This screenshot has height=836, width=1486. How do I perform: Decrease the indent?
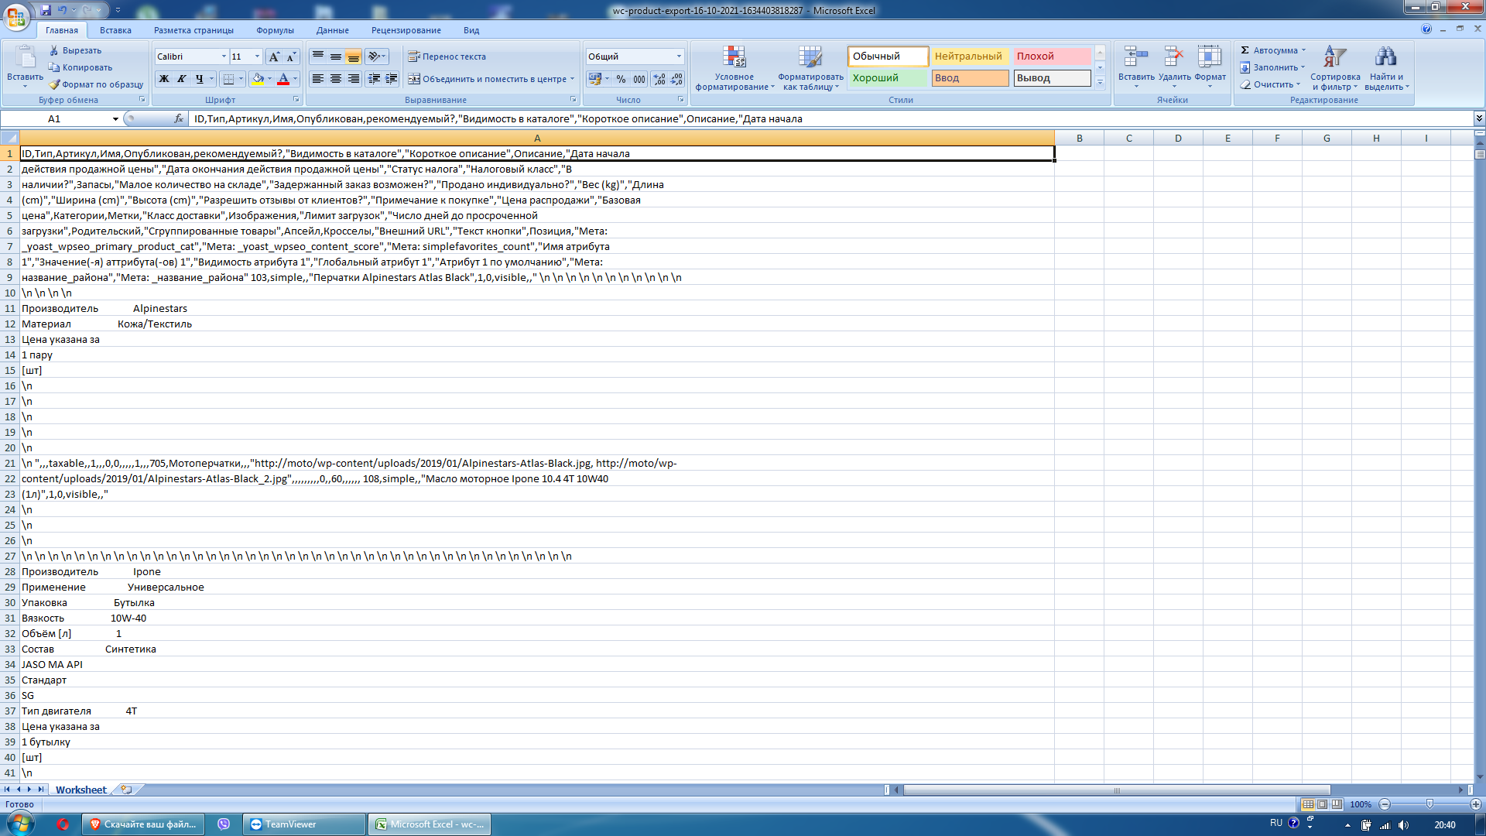374,79
